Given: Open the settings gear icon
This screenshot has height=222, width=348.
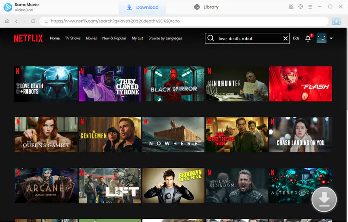Looking at the screenshot, I should click(300, 7).
